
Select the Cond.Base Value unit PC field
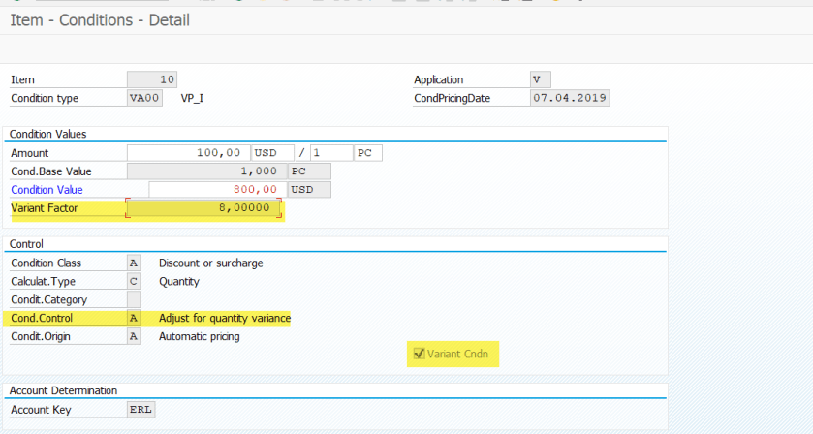(x=309, y=171)
